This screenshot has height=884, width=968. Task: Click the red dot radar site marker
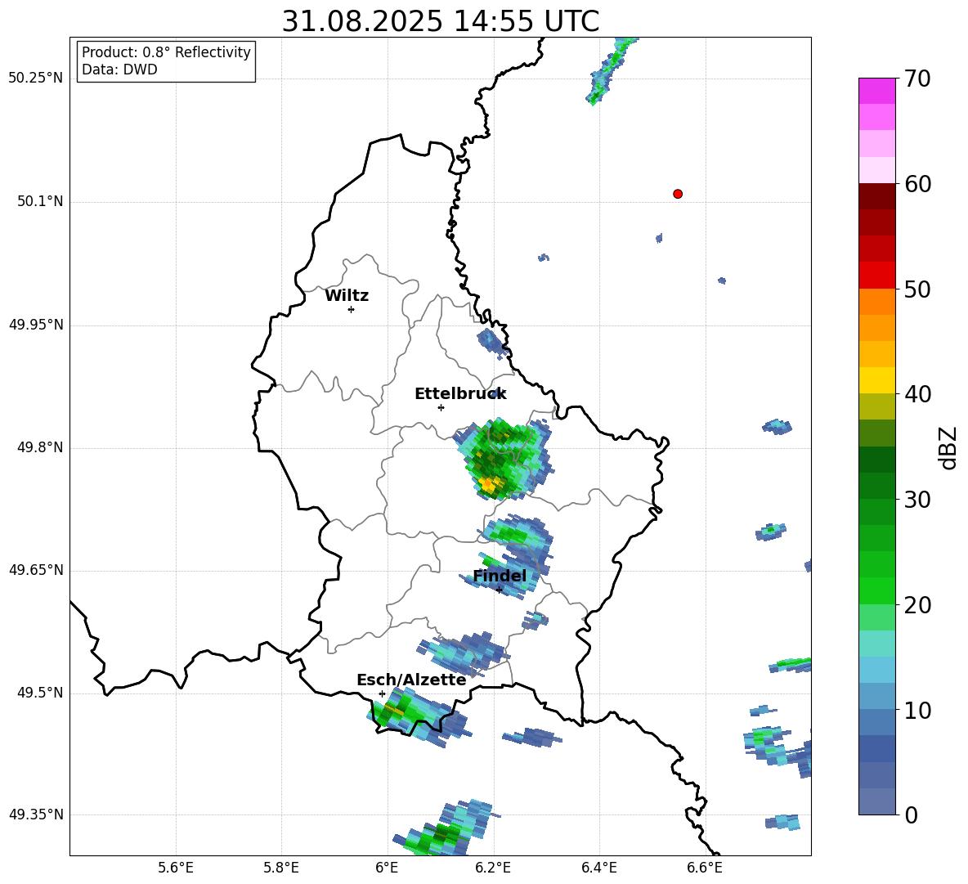click(x=677, y=194)
